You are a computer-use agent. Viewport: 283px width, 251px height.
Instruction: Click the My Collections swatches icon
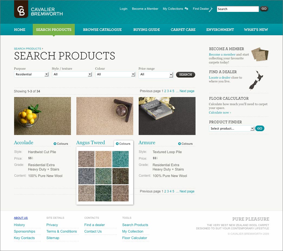click(x=186, y=9)
